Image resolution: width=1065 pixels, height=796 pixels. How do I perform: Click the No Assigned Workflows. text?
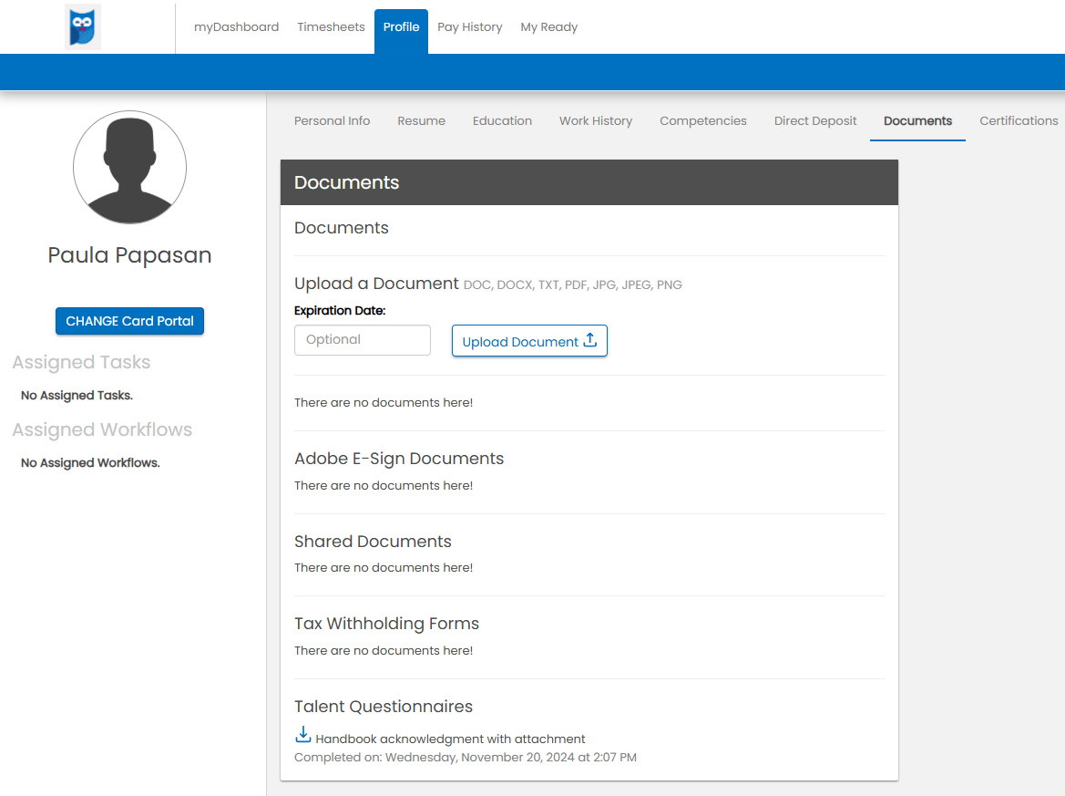pos(90,463)
